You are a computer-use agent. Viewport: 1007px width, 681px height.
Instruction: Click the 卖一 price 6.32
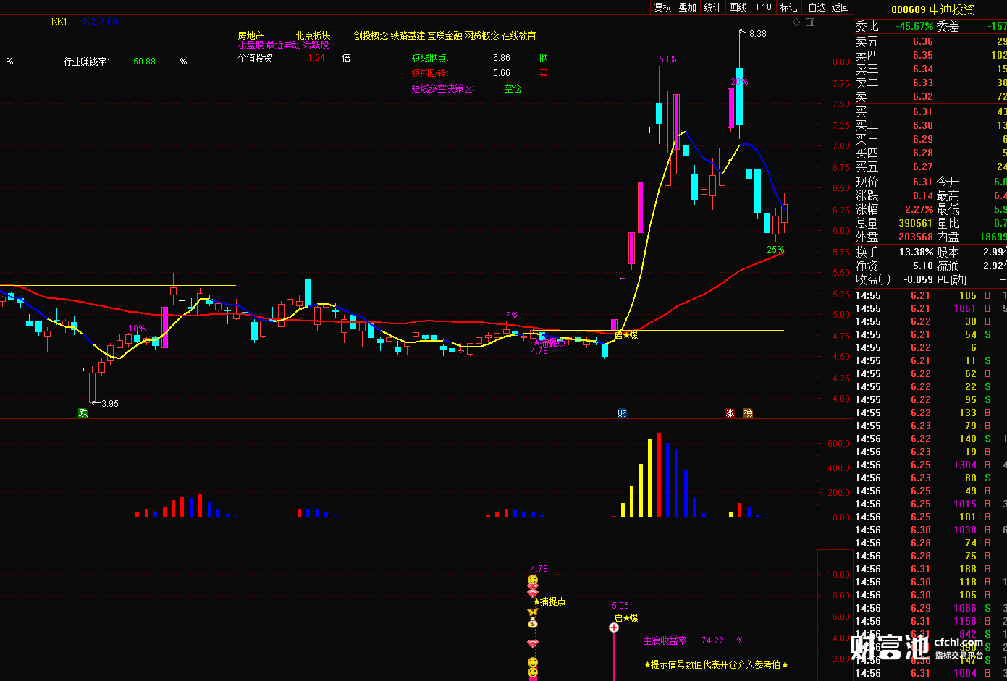pyautogui.click(x=923, y=96)
